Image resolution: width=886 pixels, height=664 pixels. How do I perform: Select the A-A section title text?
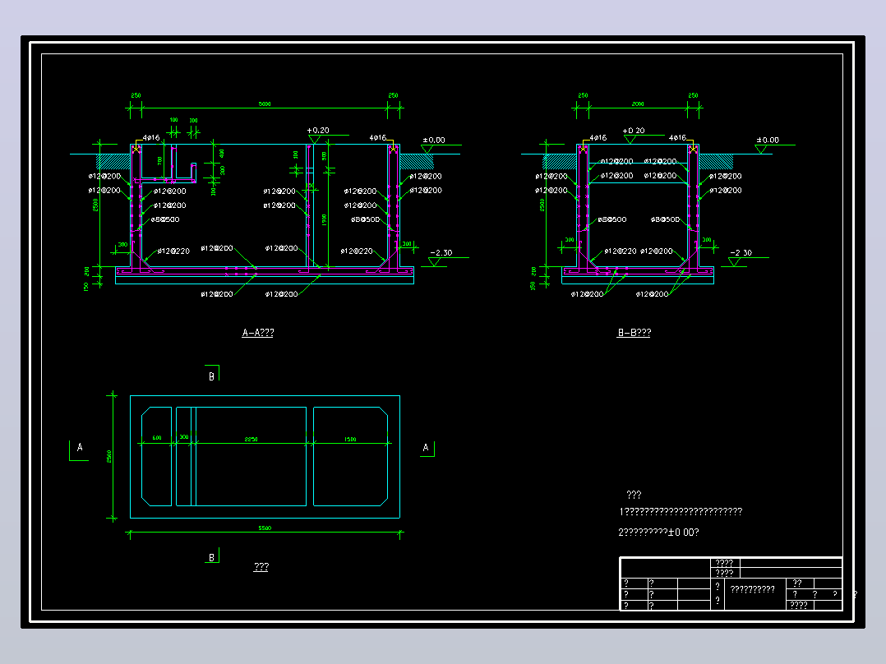click(258, 333)
